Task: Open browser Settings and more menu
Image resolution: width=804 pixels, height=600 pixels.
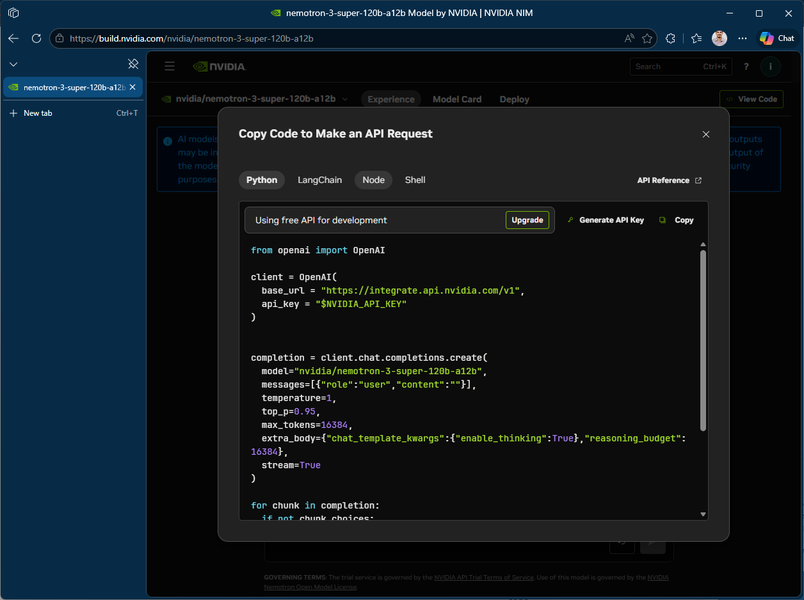Action: click(x=743, y=38)
